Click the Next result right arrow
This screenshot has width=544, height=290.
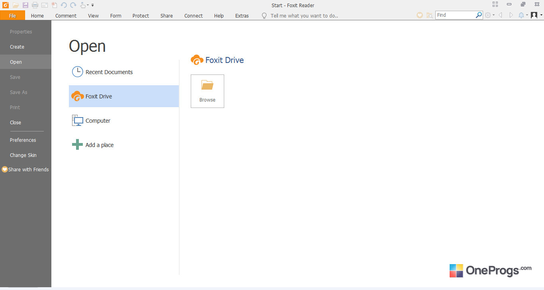pyautogui.click(x=511, y=15)
